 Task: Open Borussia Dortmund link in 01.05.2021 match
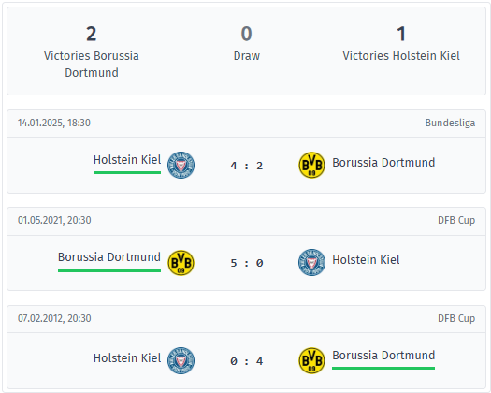coord(109,257)
